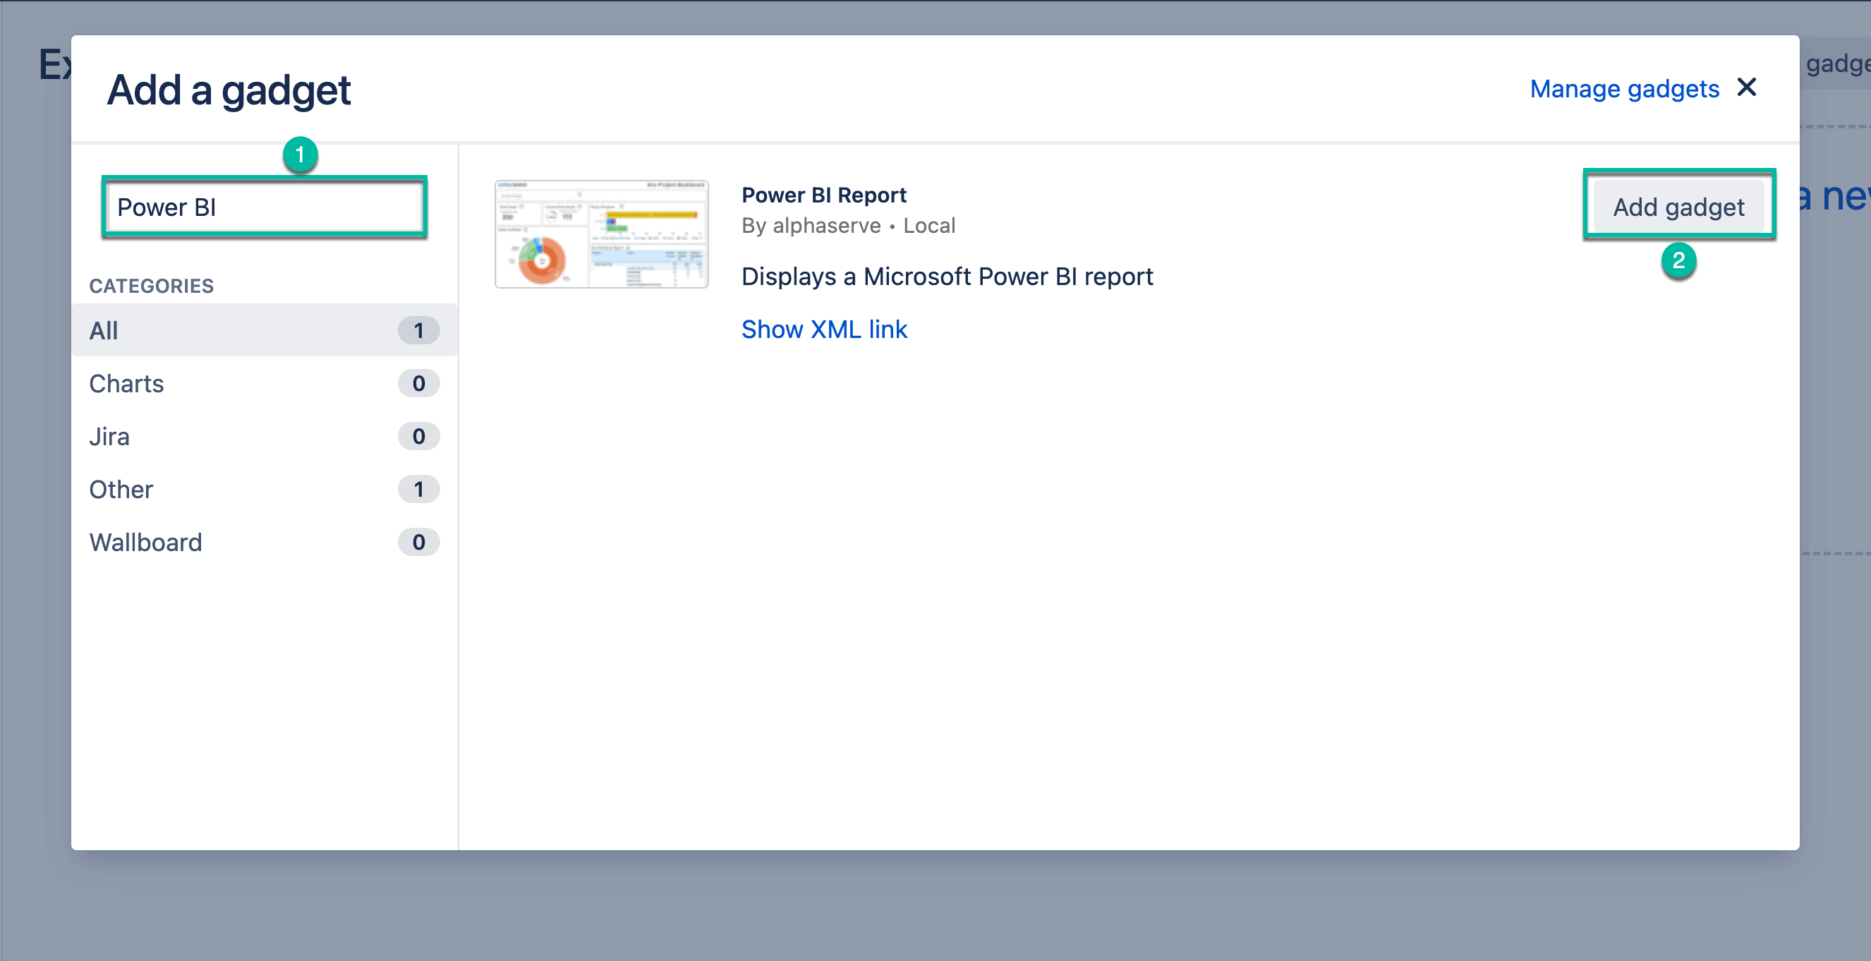Select the All category

tap(103, 330)
